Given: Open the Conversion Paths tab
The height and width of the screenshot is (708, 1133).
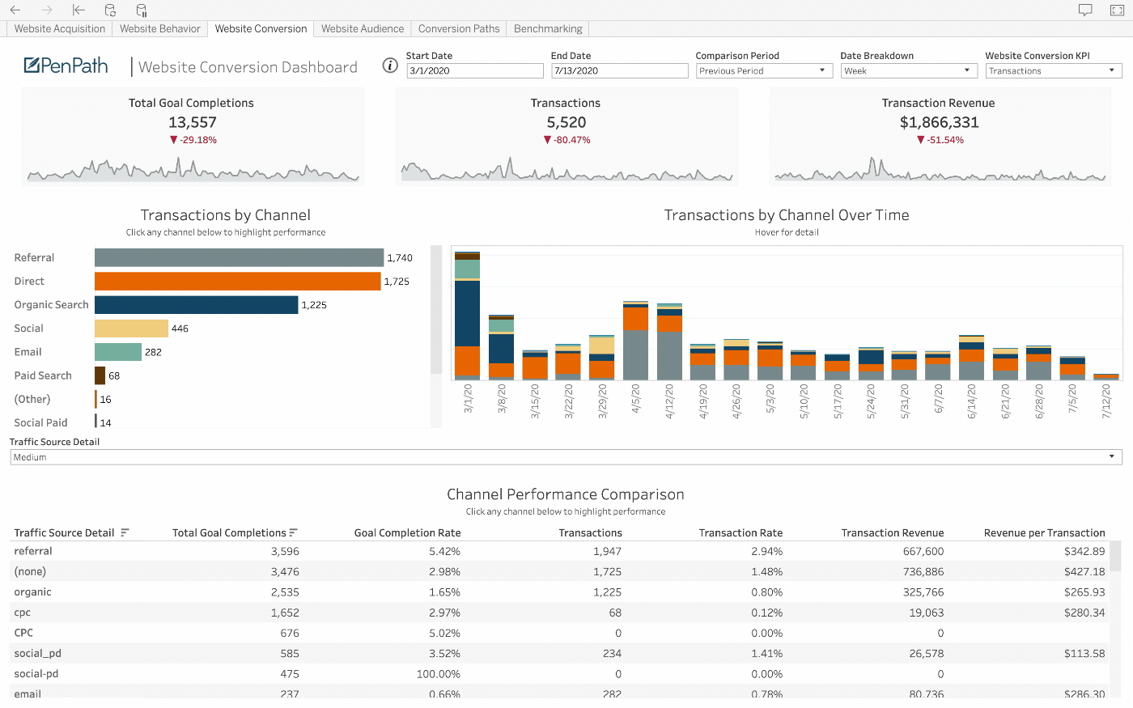Looking at the screenshot, I should [459, 28].
